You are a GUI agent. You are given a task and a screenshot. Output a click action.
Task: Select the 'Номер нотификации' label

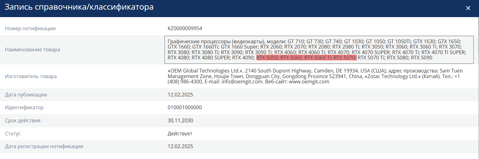coord(30,28)
